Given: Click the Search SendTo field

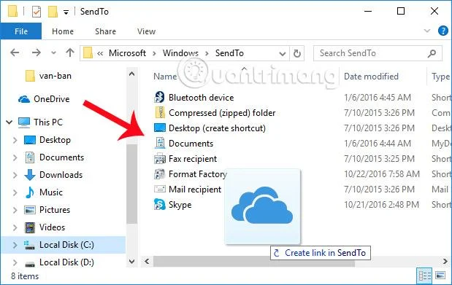Looking at the screenshot, I should pos(378,53).
